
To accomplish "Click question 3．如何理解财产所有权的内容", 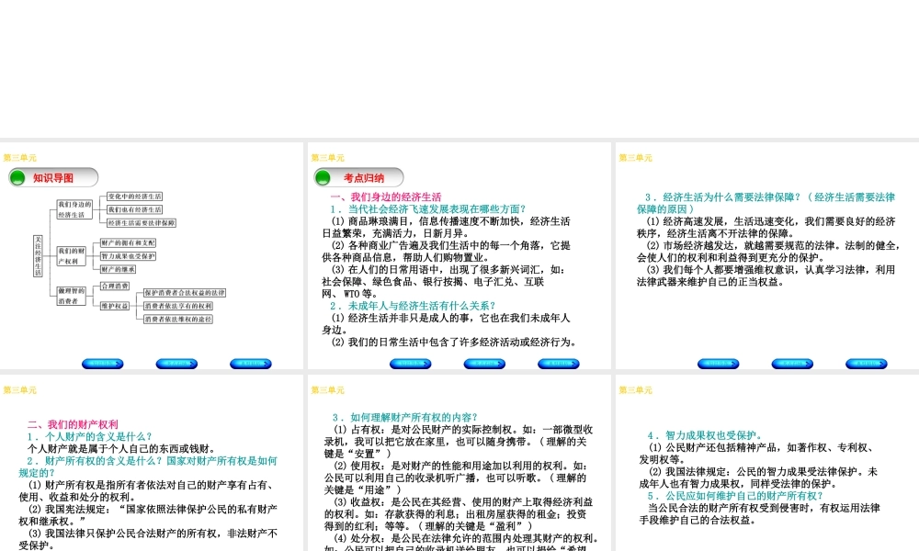I will [x=405, y=418].
